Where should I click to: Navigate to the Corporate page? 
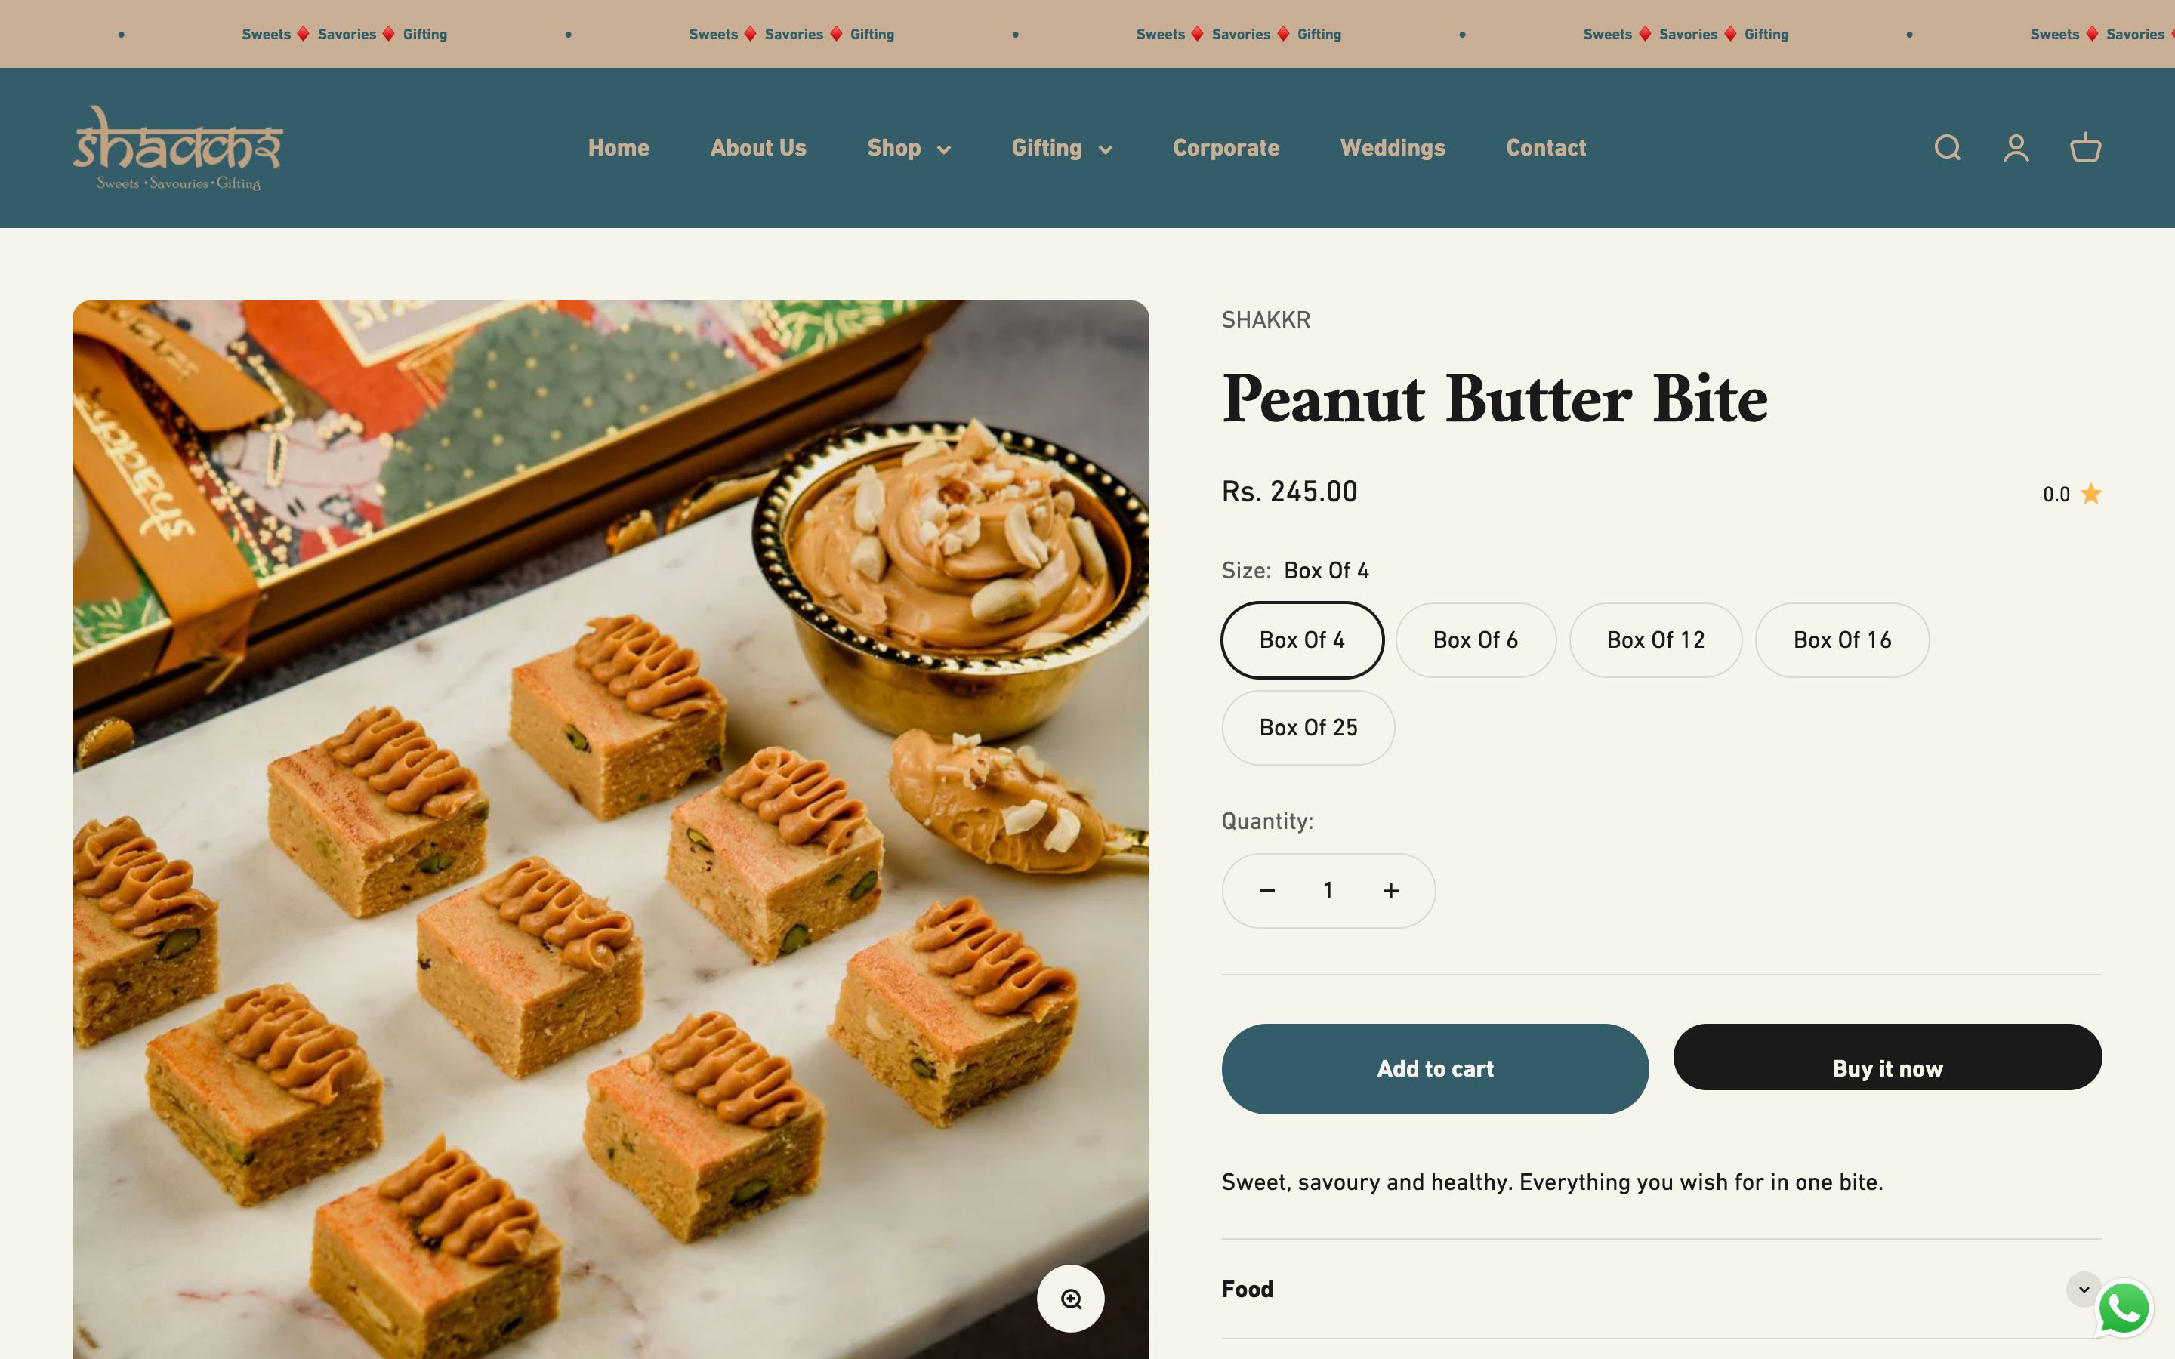(1226, 147)
